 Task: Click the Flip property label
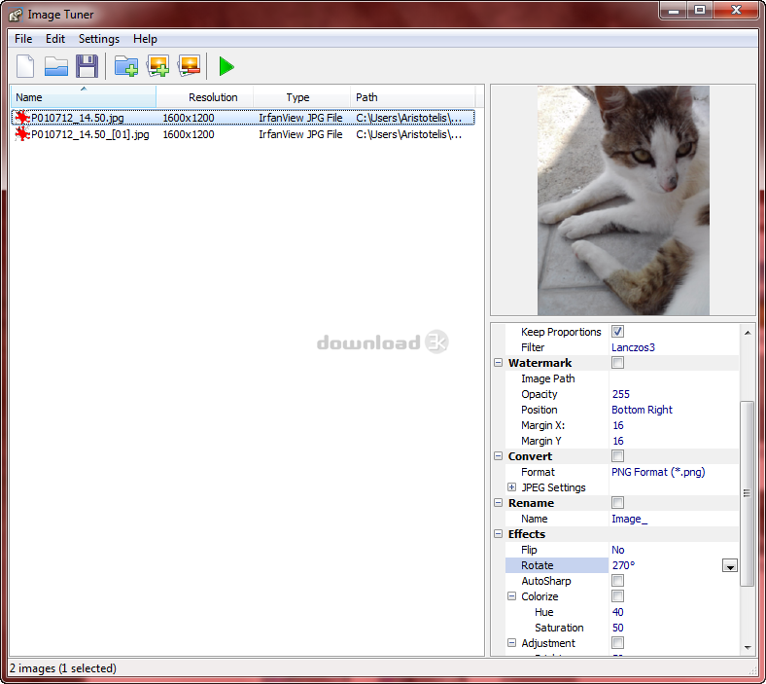click(529, 550)
